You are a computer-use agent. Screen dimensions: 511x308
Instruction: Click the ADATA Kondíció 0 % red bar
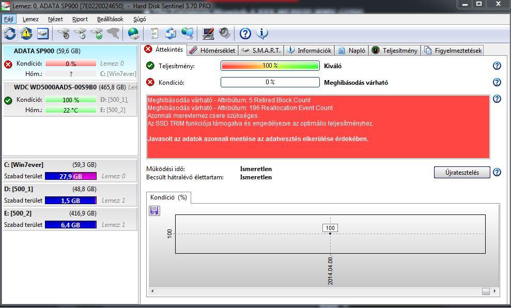click(71, 64)
